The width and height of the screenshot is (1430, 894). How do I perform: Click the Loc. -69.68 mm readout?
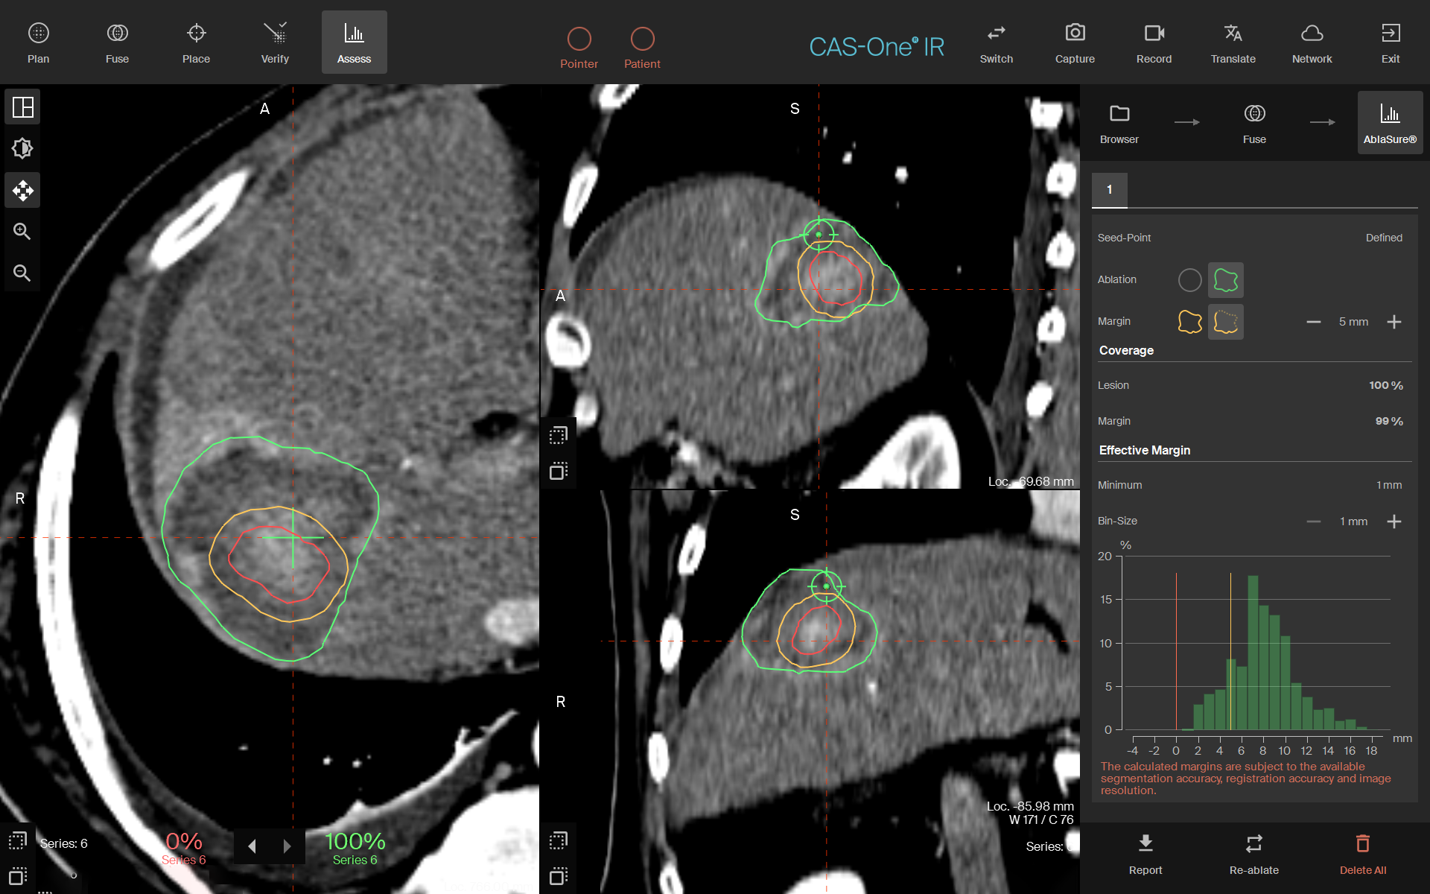1031,481
